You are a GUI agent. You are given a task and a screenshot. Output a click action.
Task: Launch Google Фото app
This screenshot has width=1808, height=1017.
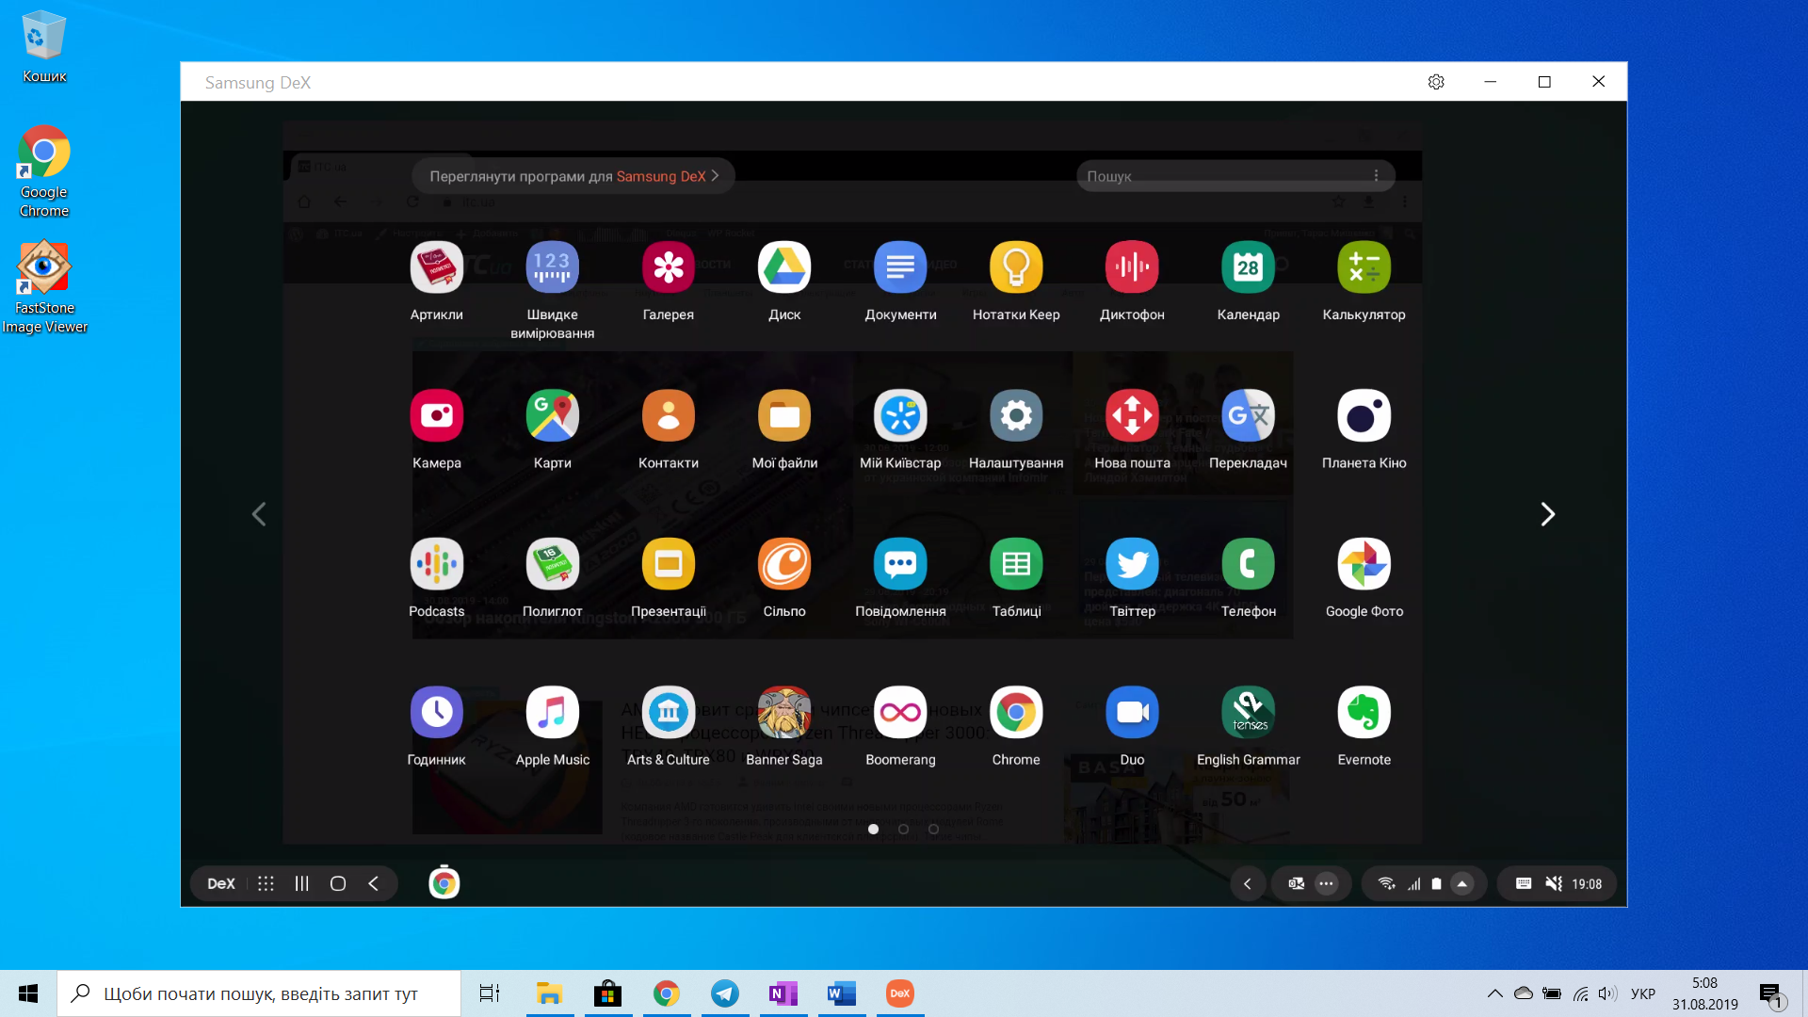[x=1364, y=564]
